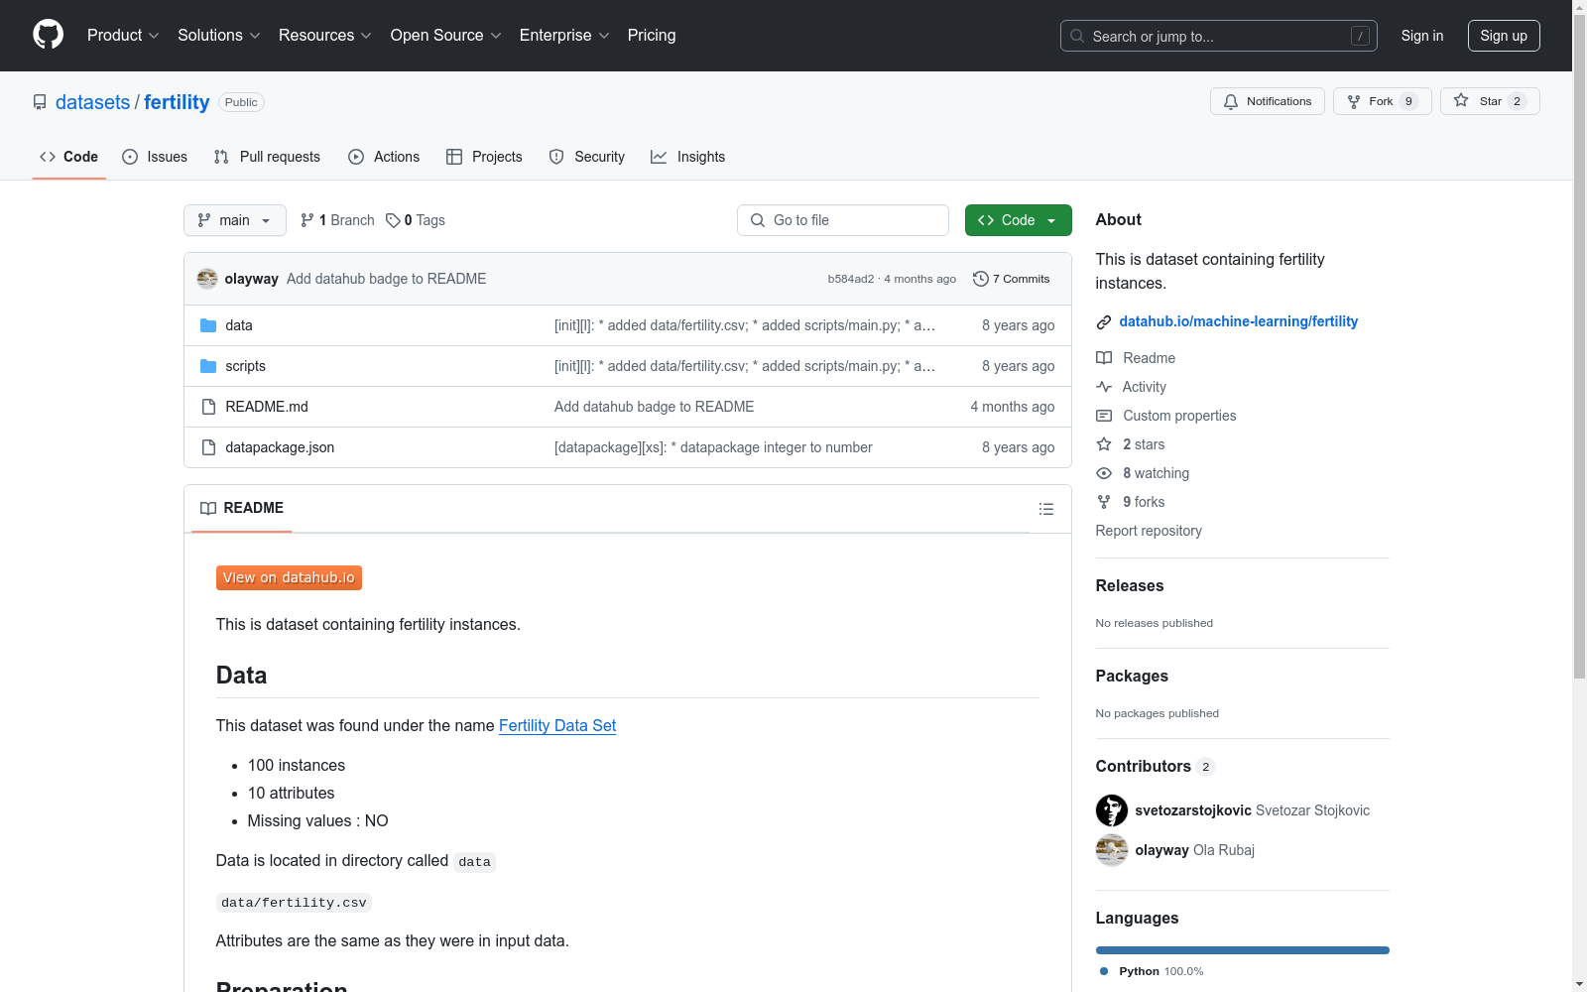
Task: Click the scripts folder icon
Action: [208, 366]
